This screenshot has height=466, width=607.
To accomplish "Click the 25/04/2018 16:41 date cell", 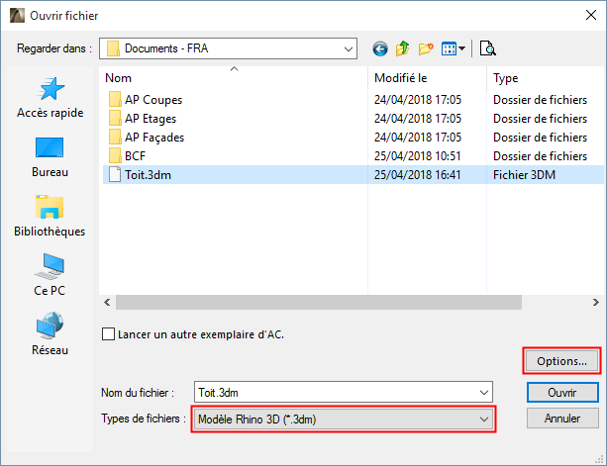I will tap(417, 175).
